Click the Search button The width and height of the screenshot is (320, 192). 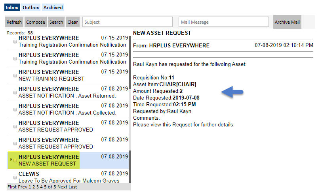pyautogui.click(x=56, y=22)
